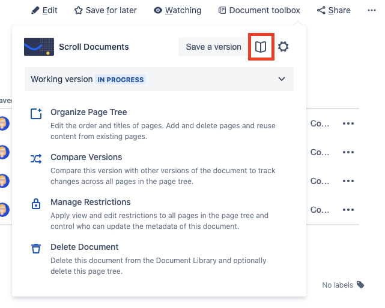Toggle Watching for this page
385x308 pixels.
click(x=177, y=10)
